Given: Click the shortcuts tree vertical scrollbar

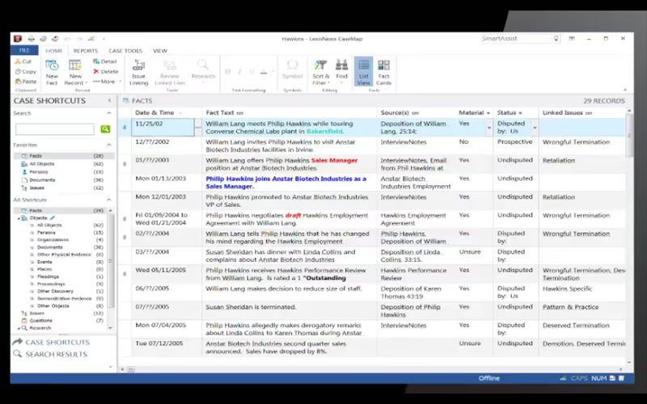Looking at the screenshot, I should [x=110, y=260].
